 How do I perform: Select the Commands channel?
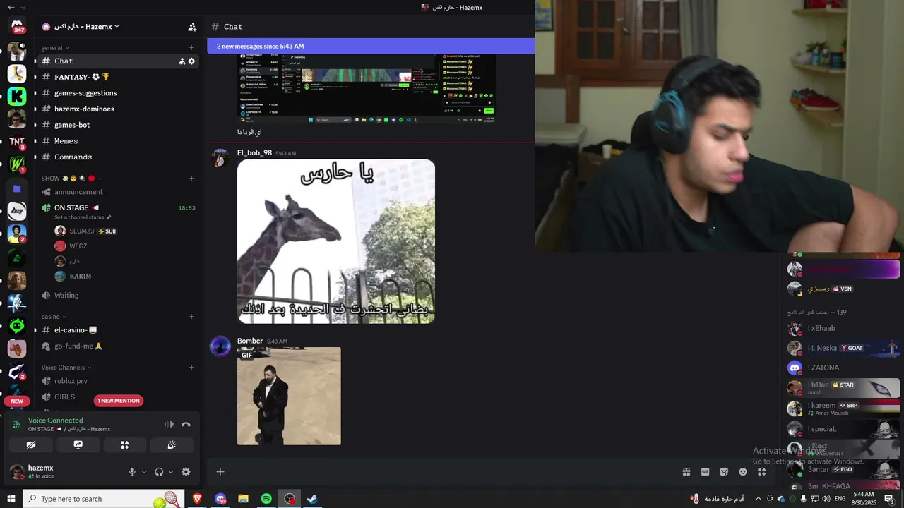pos(117,157)
